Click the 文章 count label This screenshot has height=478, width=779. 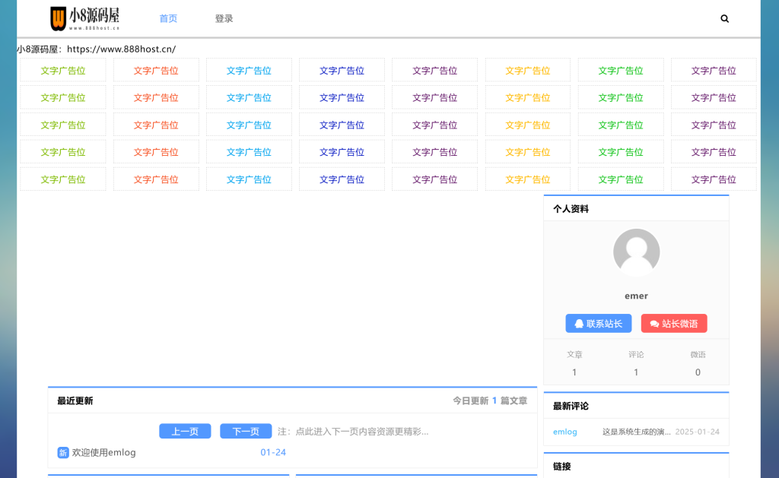(574, 354)
